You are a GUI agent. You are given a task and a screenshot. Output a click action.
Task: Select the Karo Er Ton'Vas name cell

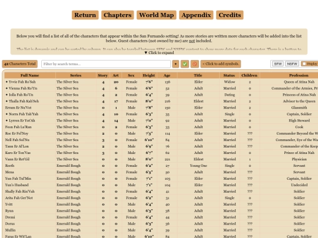30,153
